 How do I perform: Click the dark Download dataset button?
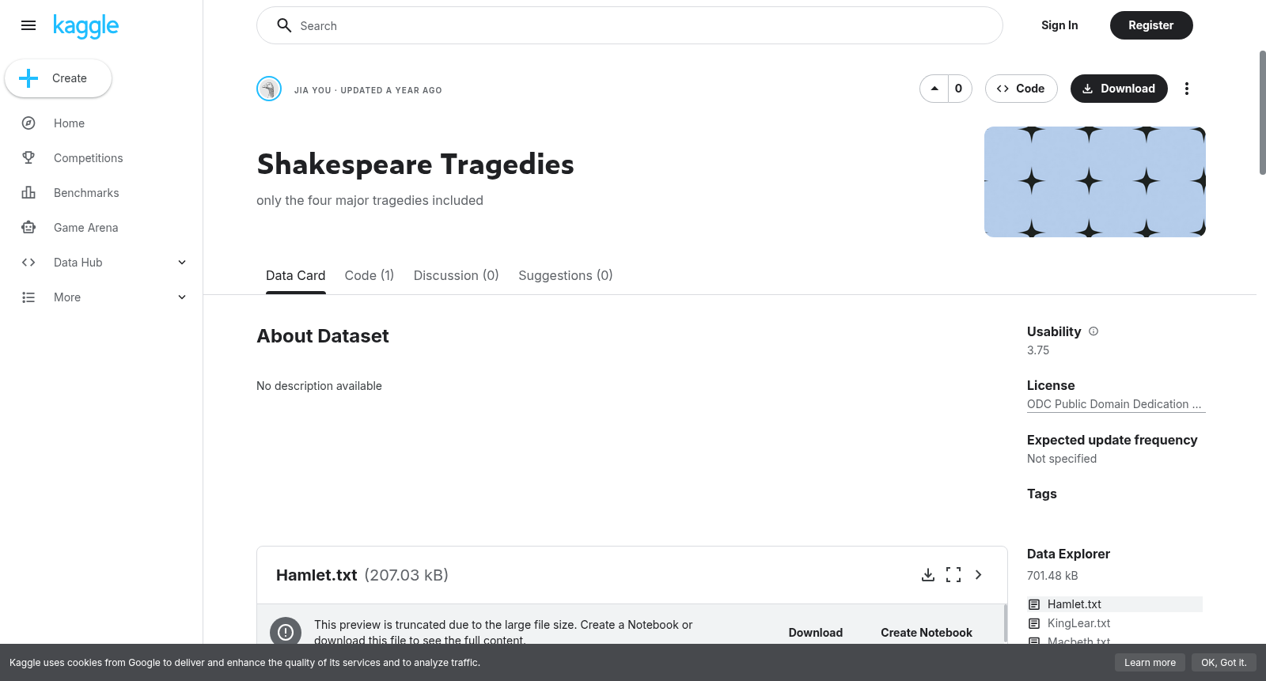tap(1119, 89)
